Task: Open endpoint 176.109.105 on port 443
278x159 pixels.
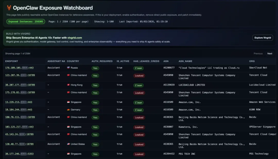Action: pos(19,68)
